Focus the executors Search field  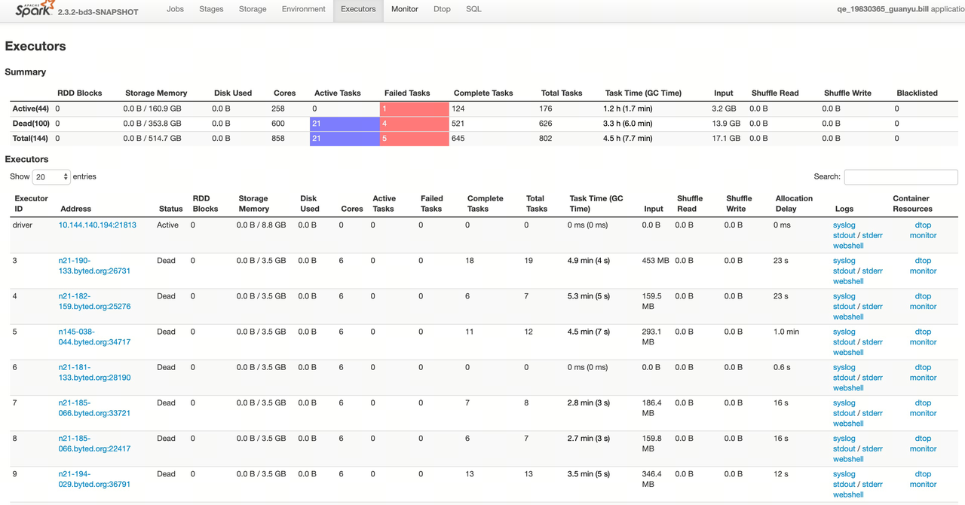pos(901,176)
